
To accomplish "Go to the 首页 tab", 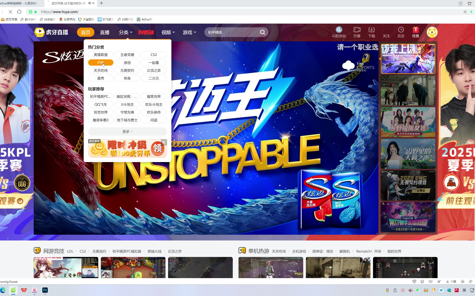I will pos(86,32).
